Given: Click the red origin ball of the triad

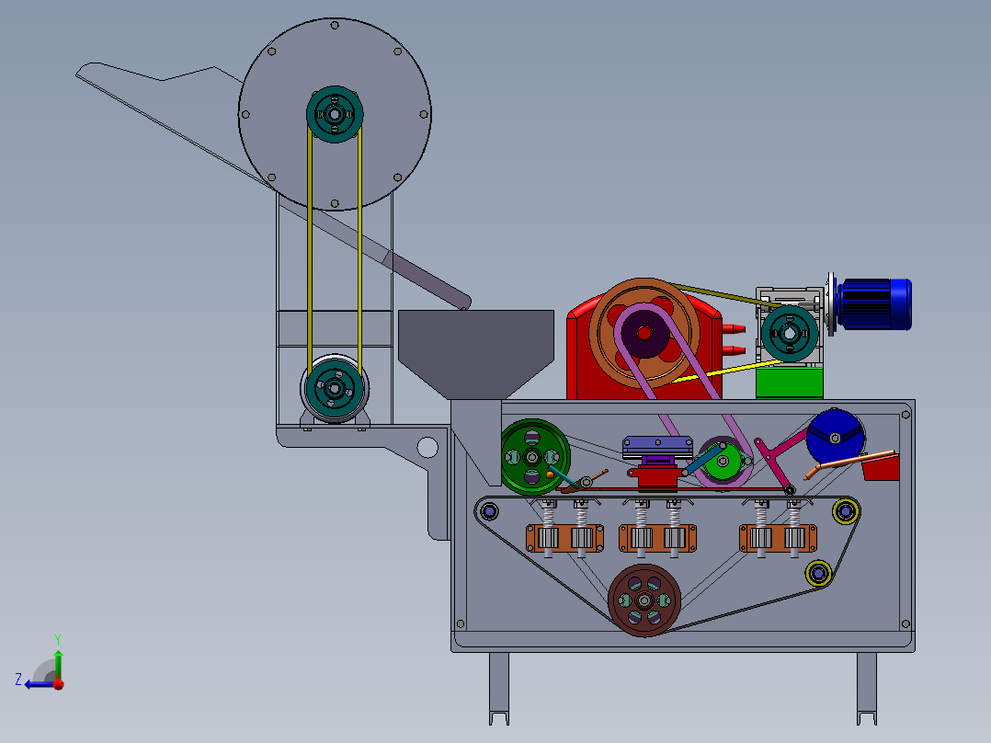Looking at the screenshot, I should tap(59, 684).
